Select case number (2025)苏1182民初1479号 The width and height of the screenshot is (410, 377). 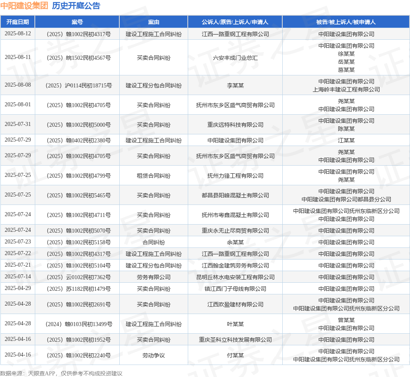[x=78, y=289]
